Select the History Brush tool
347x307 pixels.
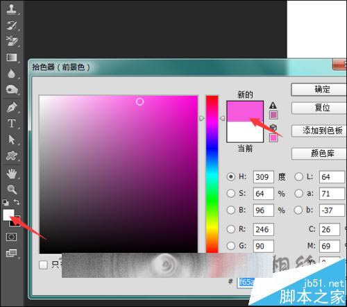click(x=12, y=25)
